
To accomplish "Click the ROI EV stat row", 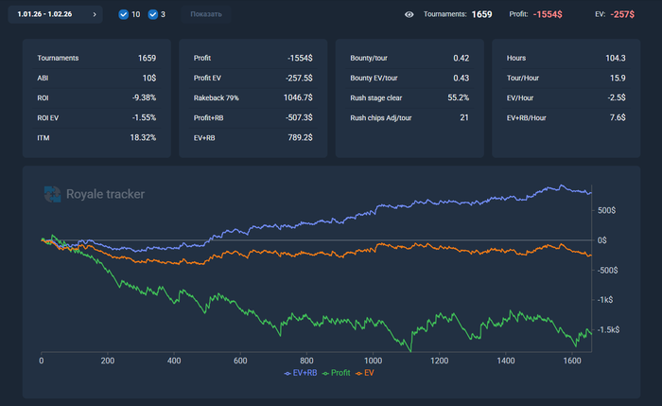I will [x=96, y=117].
